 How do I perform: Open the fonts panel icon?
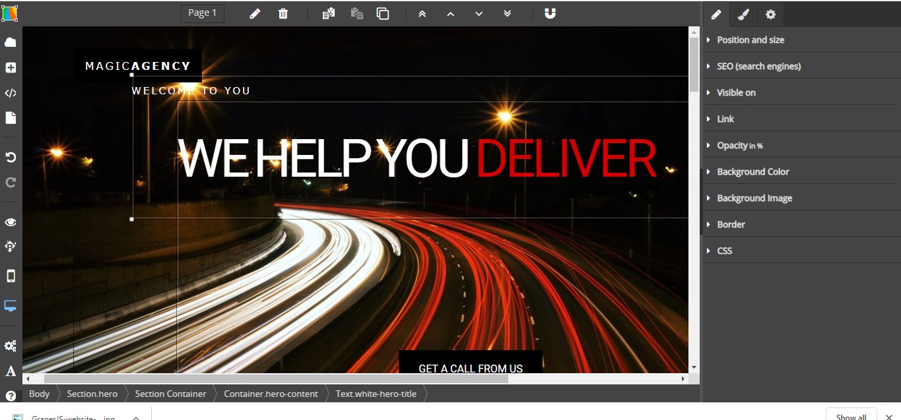coord(11,371)
